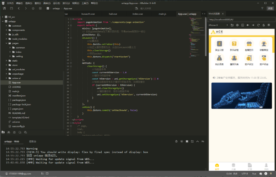This screenshot has width=276, height=177.
Task: Click the UTF-8 encoding in status bar
Action: pos(245,173)
